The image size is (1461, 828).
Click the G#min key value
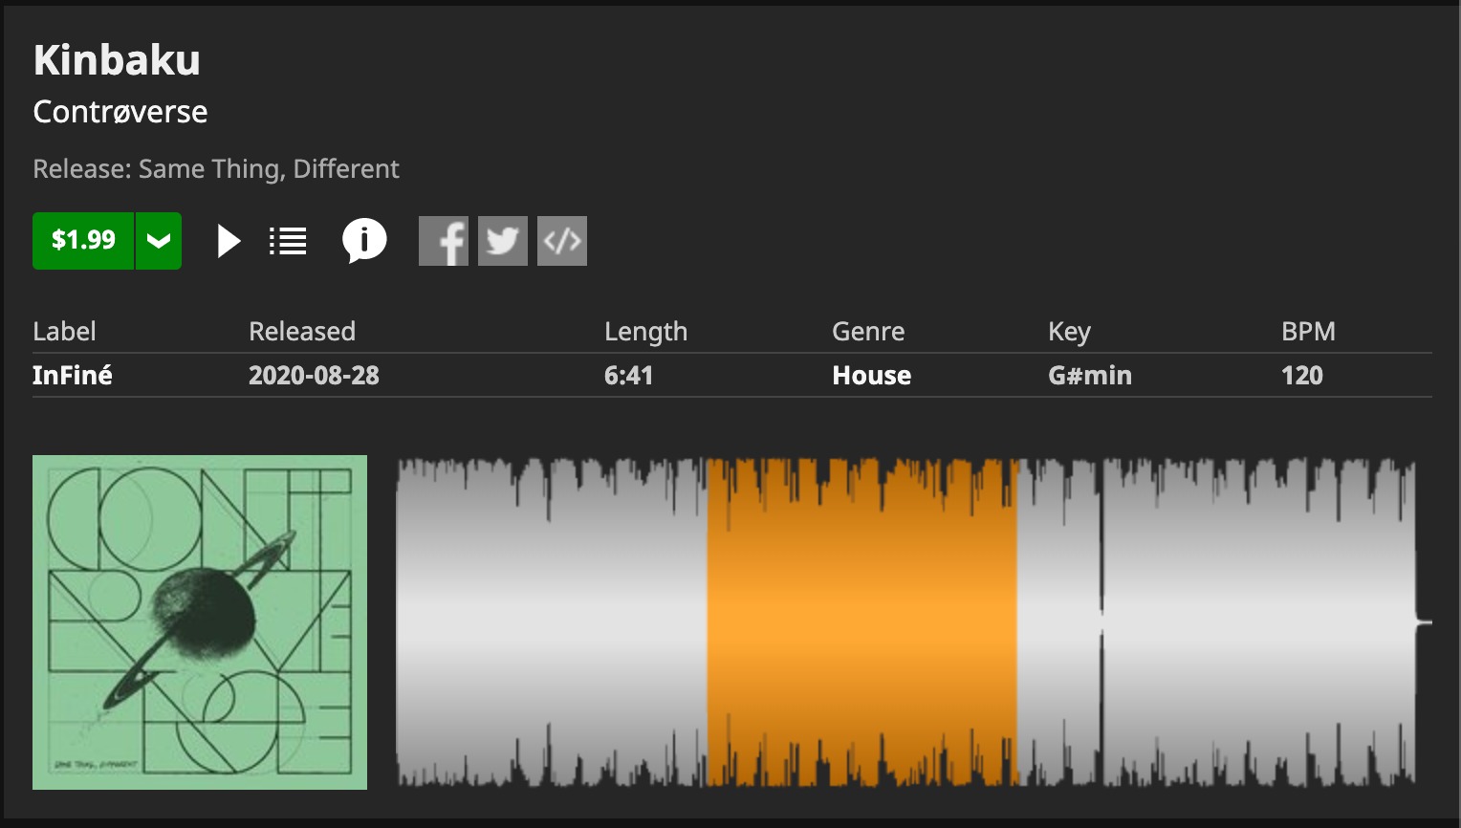click(1089, 376)
